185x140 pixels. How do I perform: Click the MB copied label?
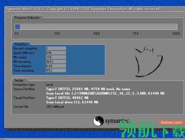(20, 57)
